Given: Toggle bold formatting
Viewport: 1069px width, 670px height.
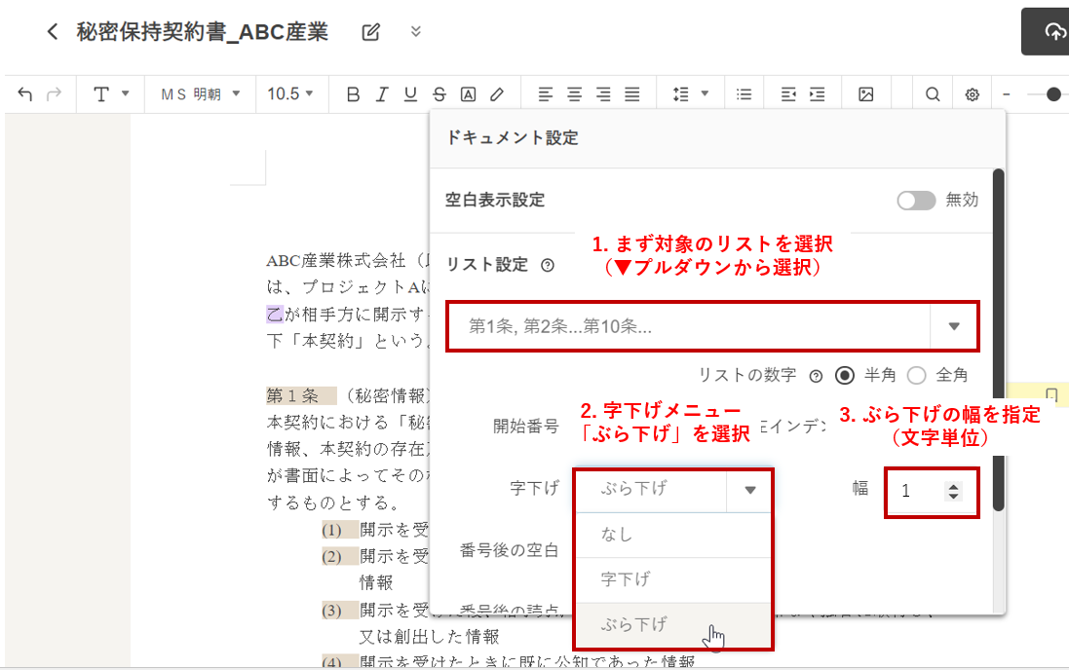Looking at the screenshot, I should coord(353,94).
